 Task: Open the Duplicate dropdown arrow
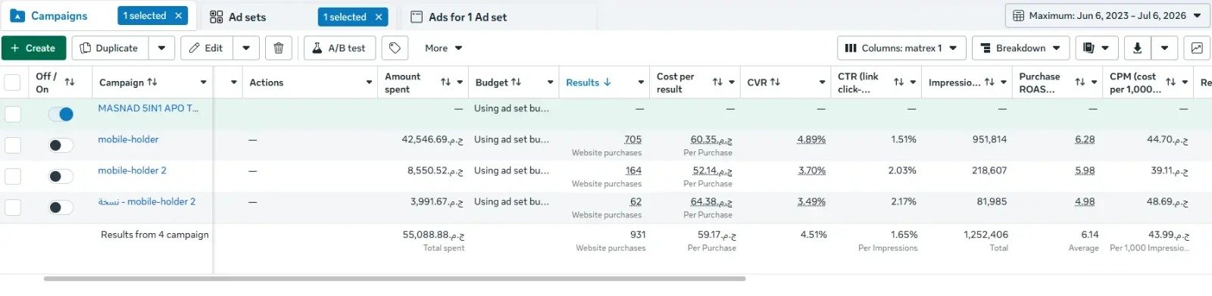(161, 48)
